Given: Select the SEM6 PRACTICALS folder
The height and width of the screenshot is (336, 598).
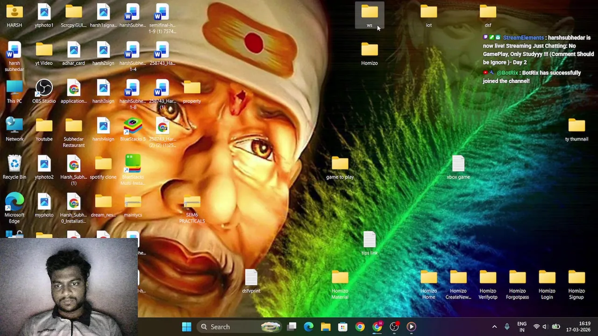Looking at the screenshot, I should tap(192, 209).
